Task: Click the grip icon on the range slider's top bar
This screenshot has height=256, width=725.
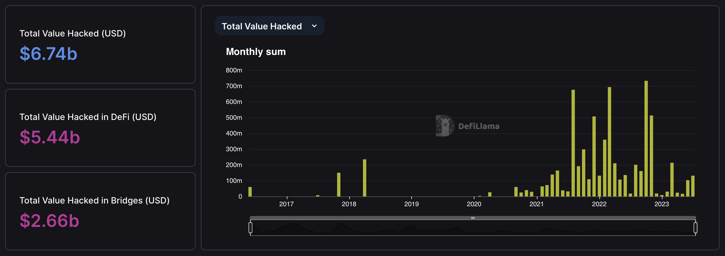Action: pyautogui.click(x=473, y=218)
